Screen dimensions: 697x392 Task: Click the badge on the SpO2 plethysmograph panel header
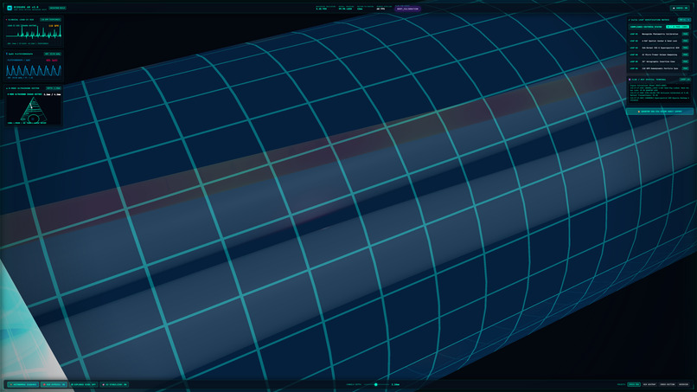coord(52,54)
